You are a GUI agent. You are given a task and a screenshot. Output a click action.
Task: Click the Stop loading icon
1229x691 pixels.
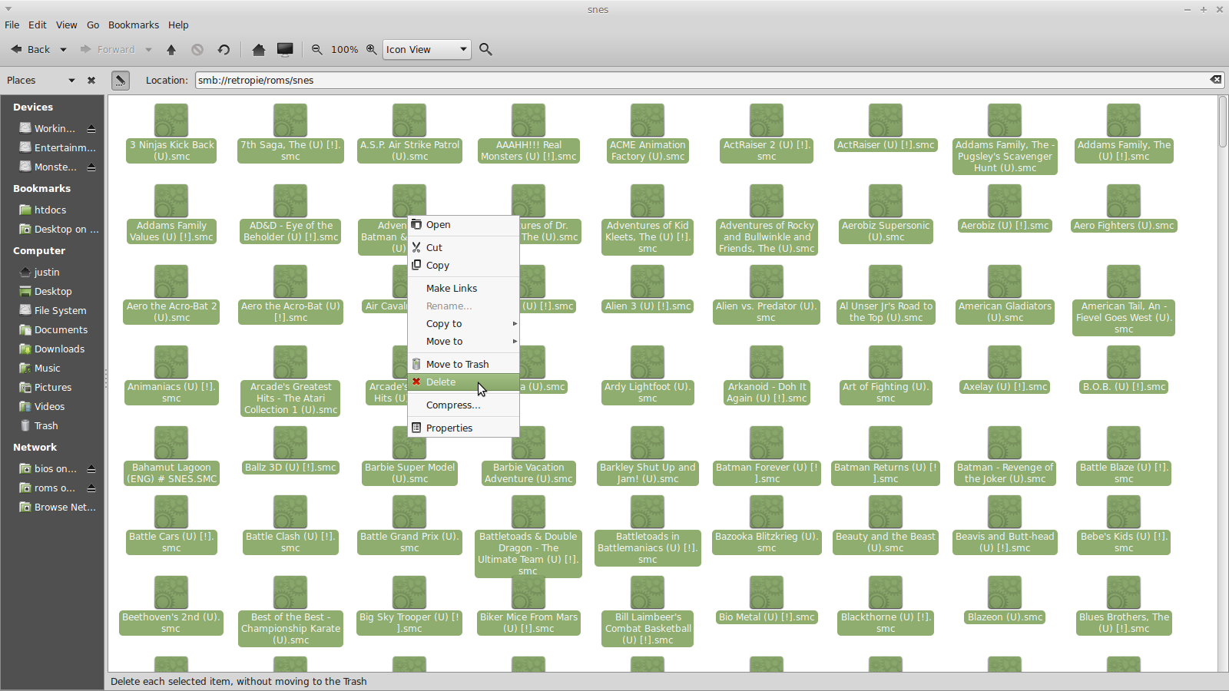coord(197,49)
